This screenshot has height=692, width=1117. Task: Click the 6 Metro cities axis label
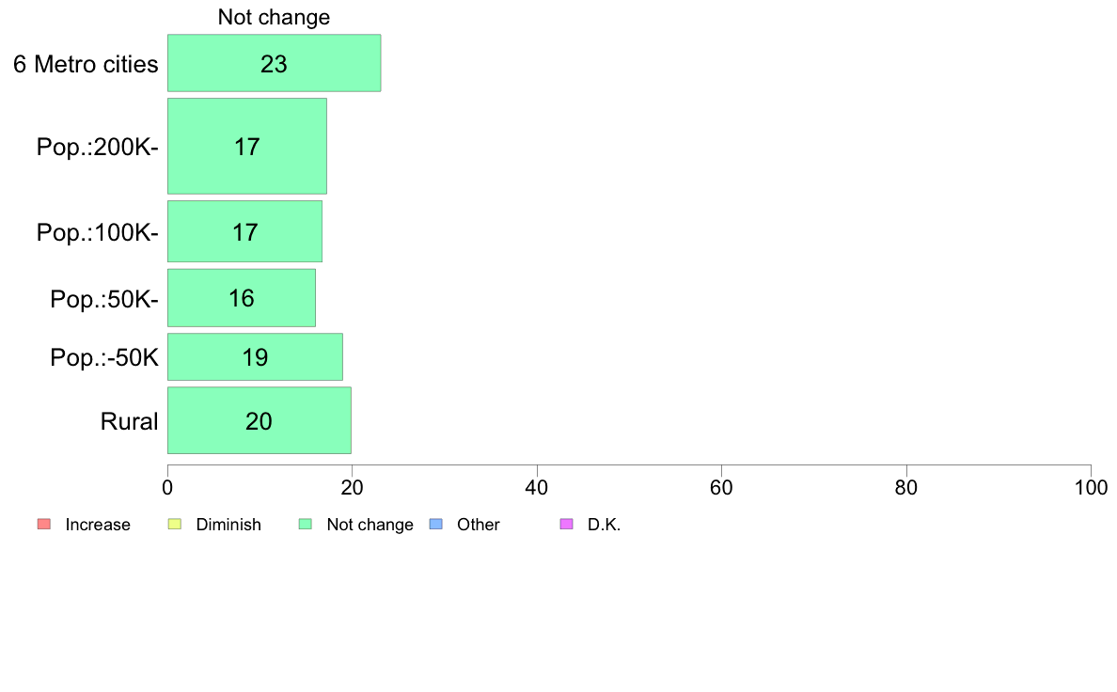pyautogui.click(x=86, y=64)
